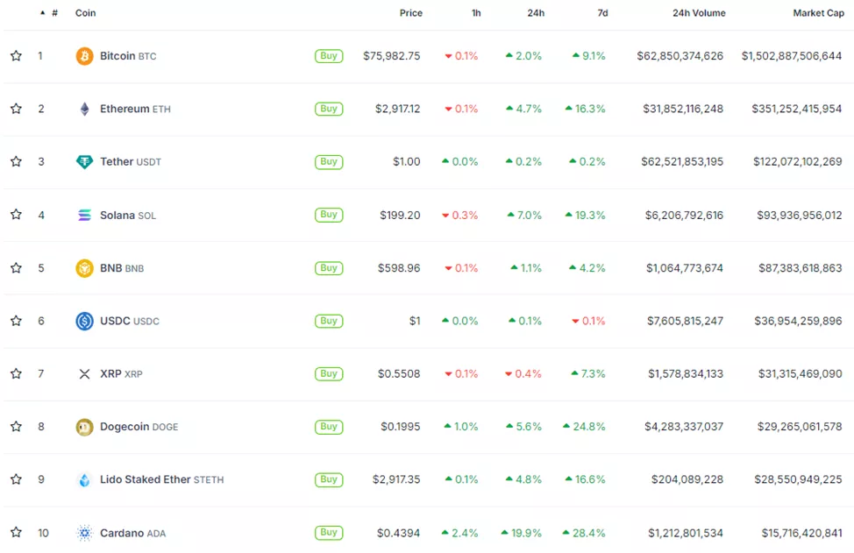Click Ethereum's market cap value
854x553 pixels.
(x=796, y=109)
